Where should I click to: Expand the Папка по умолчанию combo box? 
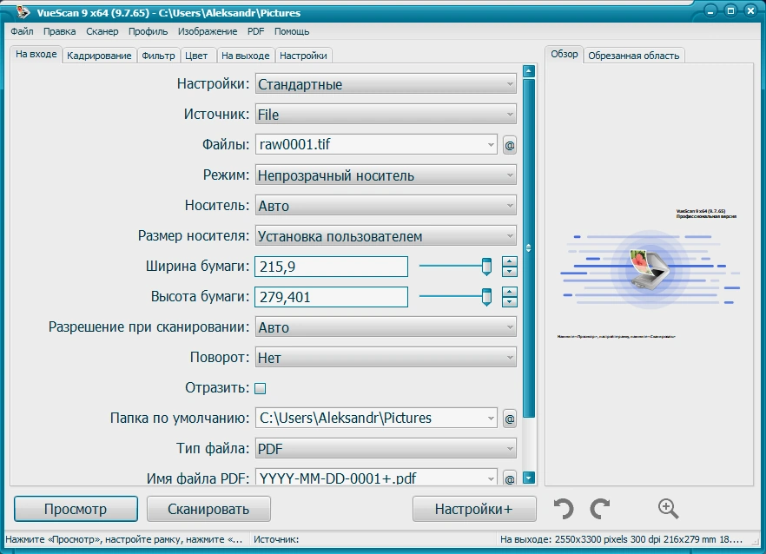(x=491, y=419)
